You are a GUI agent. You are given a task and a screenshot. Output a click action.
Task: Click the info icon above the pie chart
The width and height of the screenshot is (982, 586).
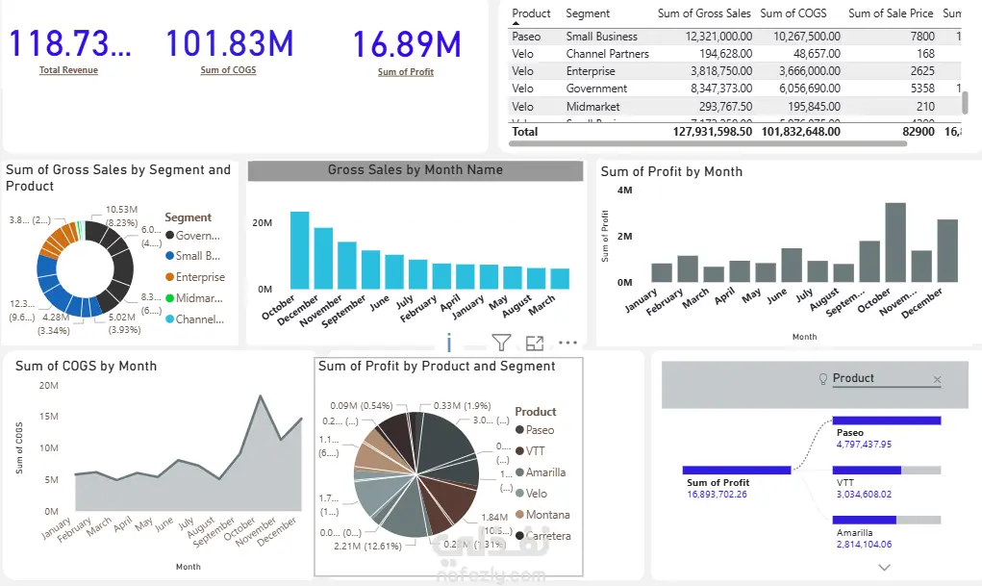coord(449,343)
